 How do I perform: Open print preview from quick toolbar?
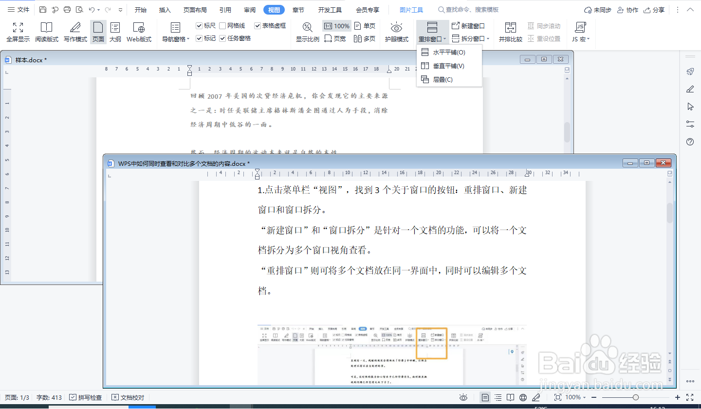79,10
